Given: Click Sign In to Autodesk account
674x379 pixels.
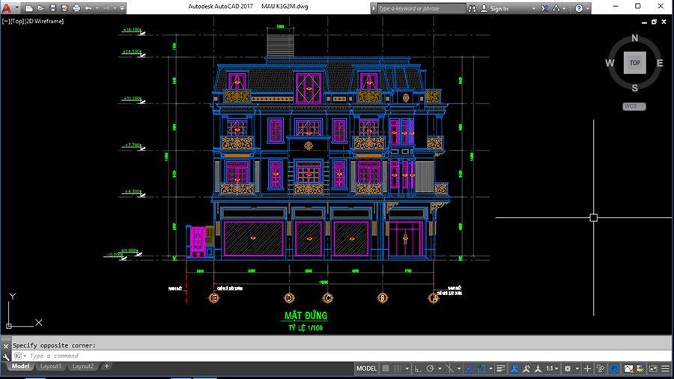Looking at the screenshot, I should coord(494,8).
